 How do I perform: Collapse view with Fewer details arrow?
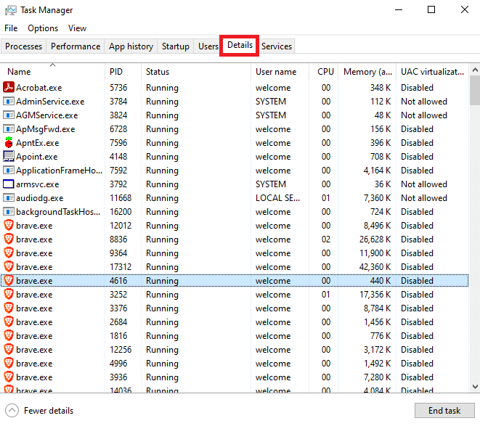[12, 410]
